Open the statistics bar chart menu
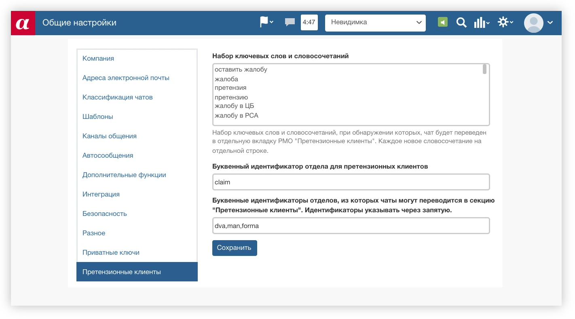This screenshot has height=319, width=575. click(482, 22)
